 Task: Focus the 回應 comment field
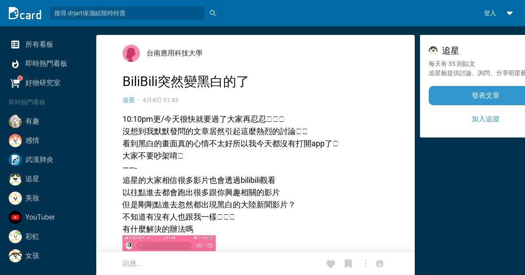[219, 264]
